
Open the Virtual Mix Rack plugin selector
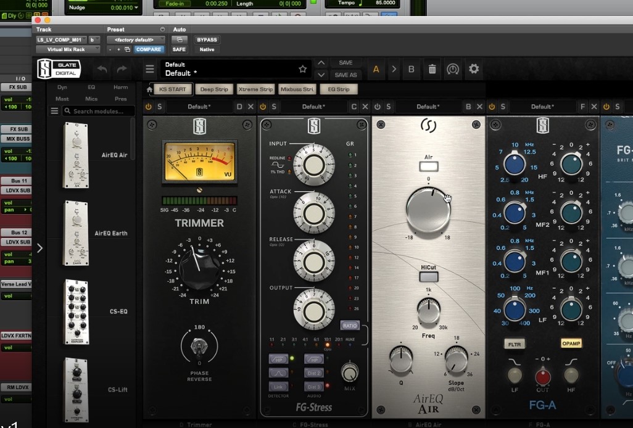[x=68, y=49]
